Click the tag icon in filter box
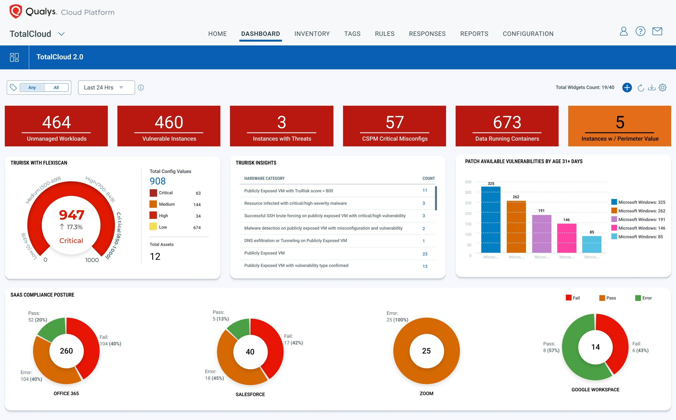The image size is (676, 420). (x=13, y=87)
